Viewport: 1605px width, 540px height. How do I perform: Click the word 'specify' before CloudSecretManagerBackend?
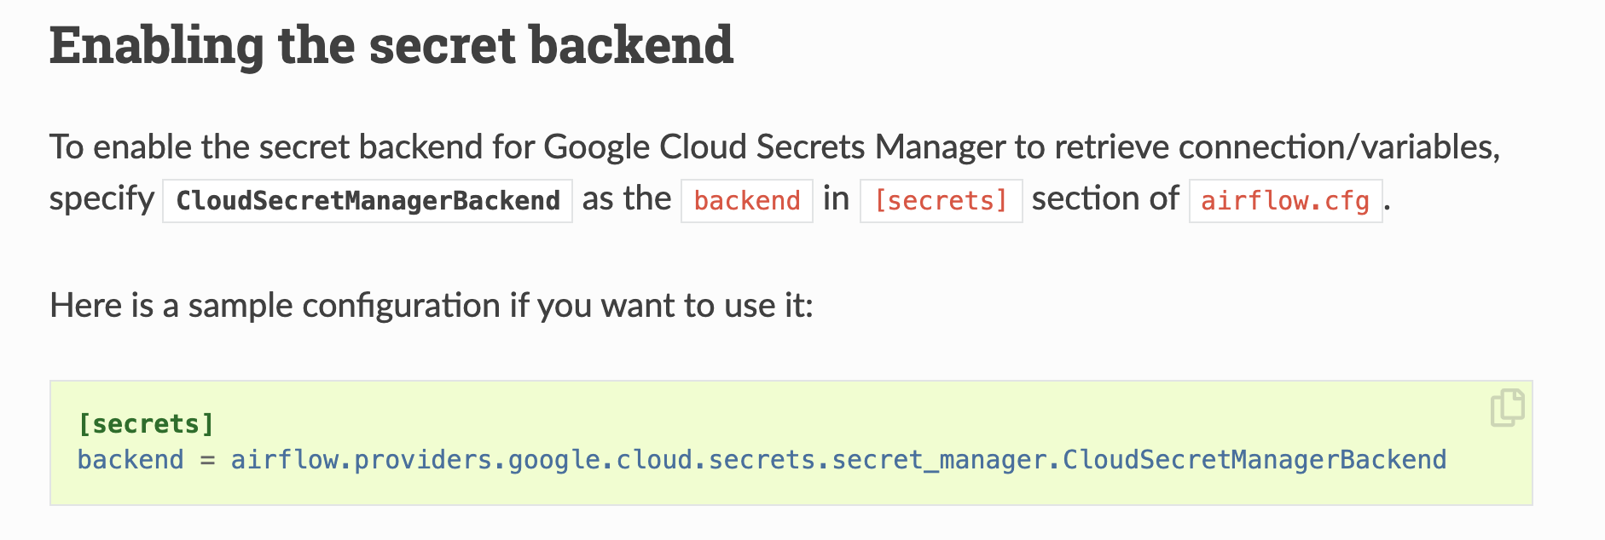coord(101,200)
